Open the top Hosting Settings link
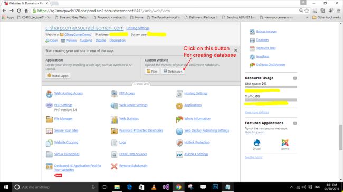This screenshot has height=192, width=343. point(138,28)
